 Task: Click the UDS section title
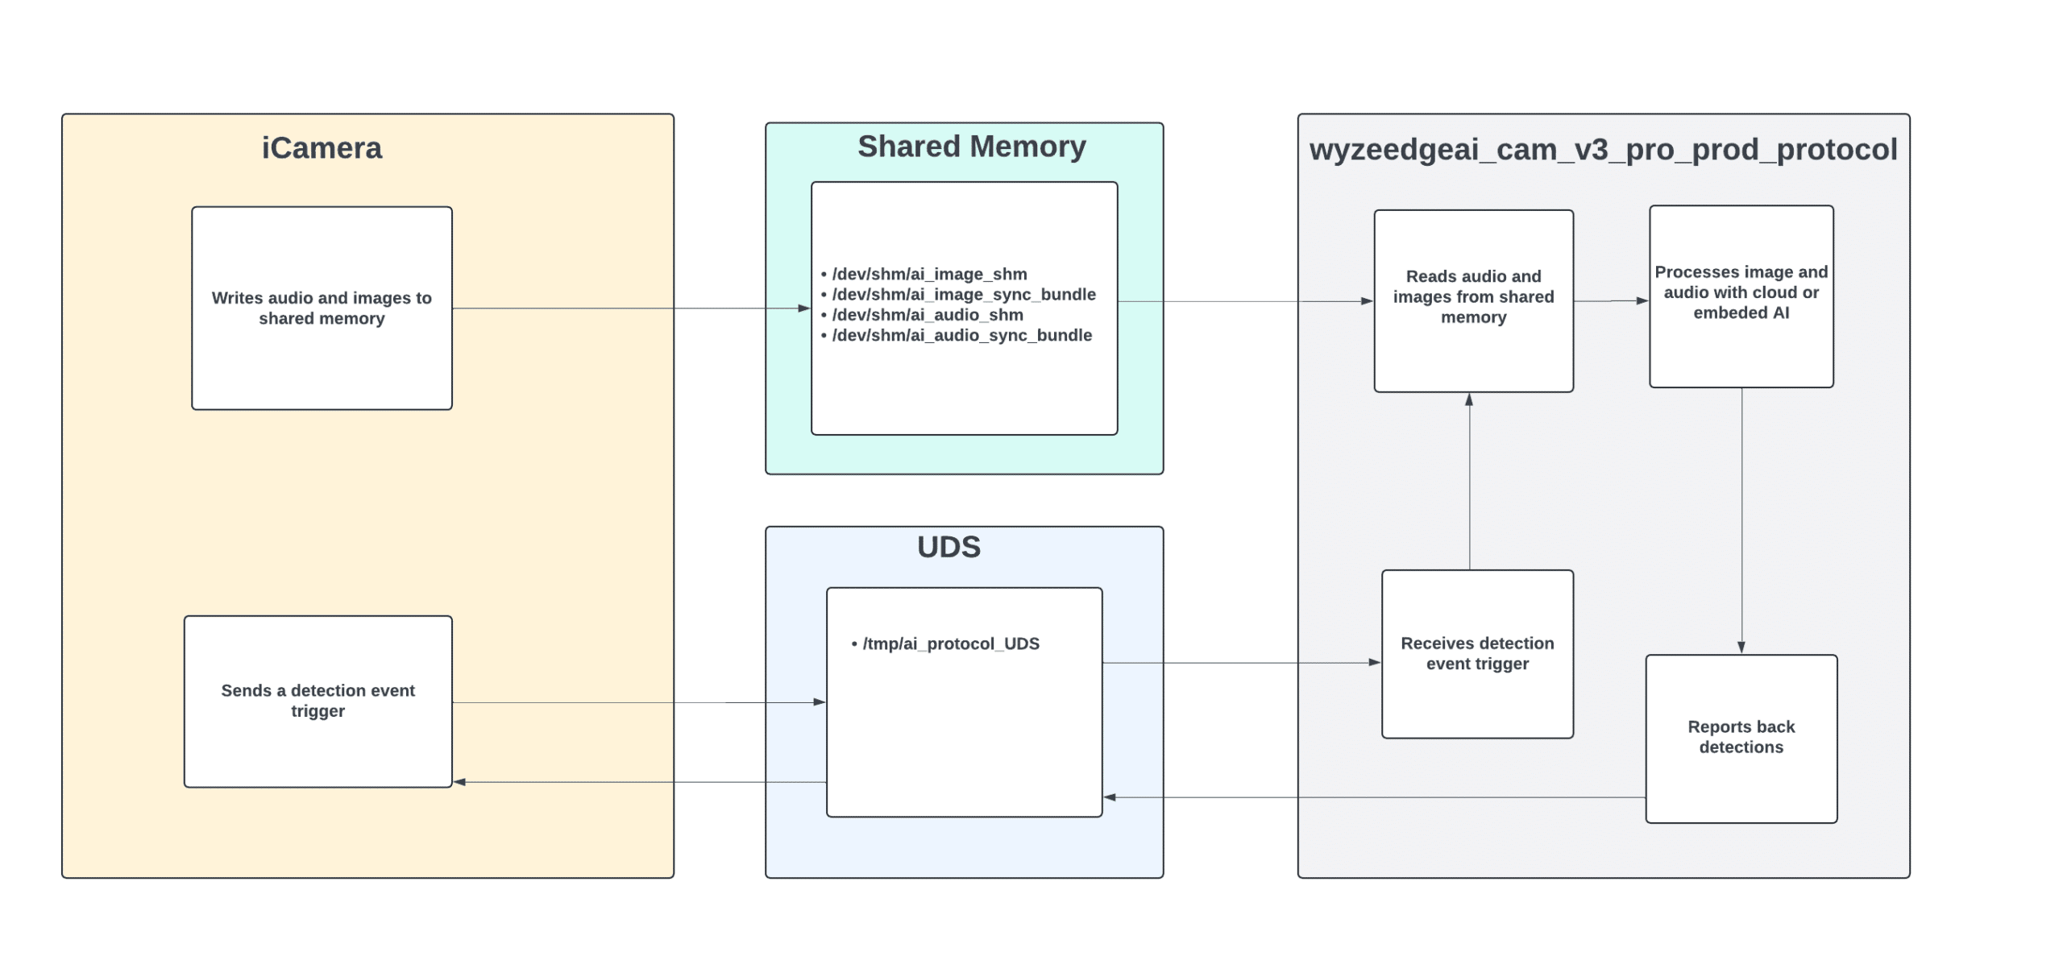click(948, 547)
